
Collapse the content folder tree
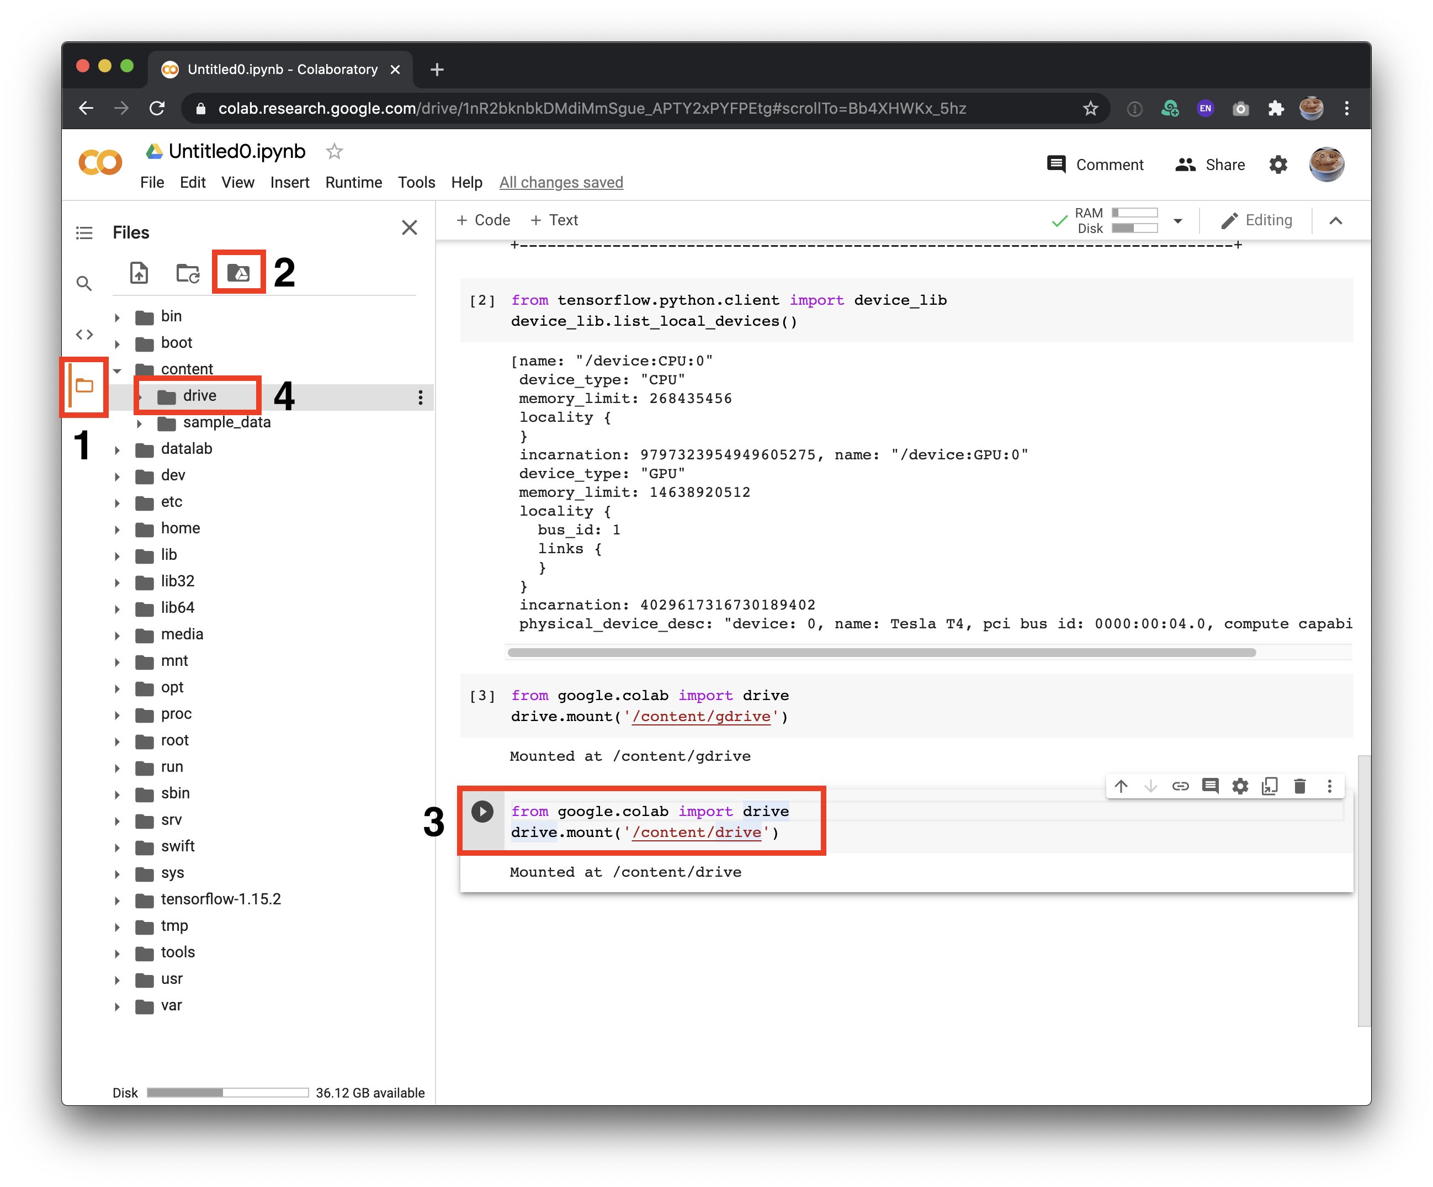[118, 370]
